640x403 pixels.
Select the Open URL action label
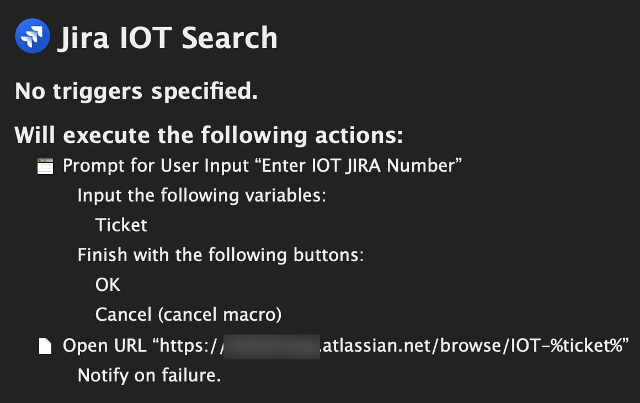(x=104, y=346)
